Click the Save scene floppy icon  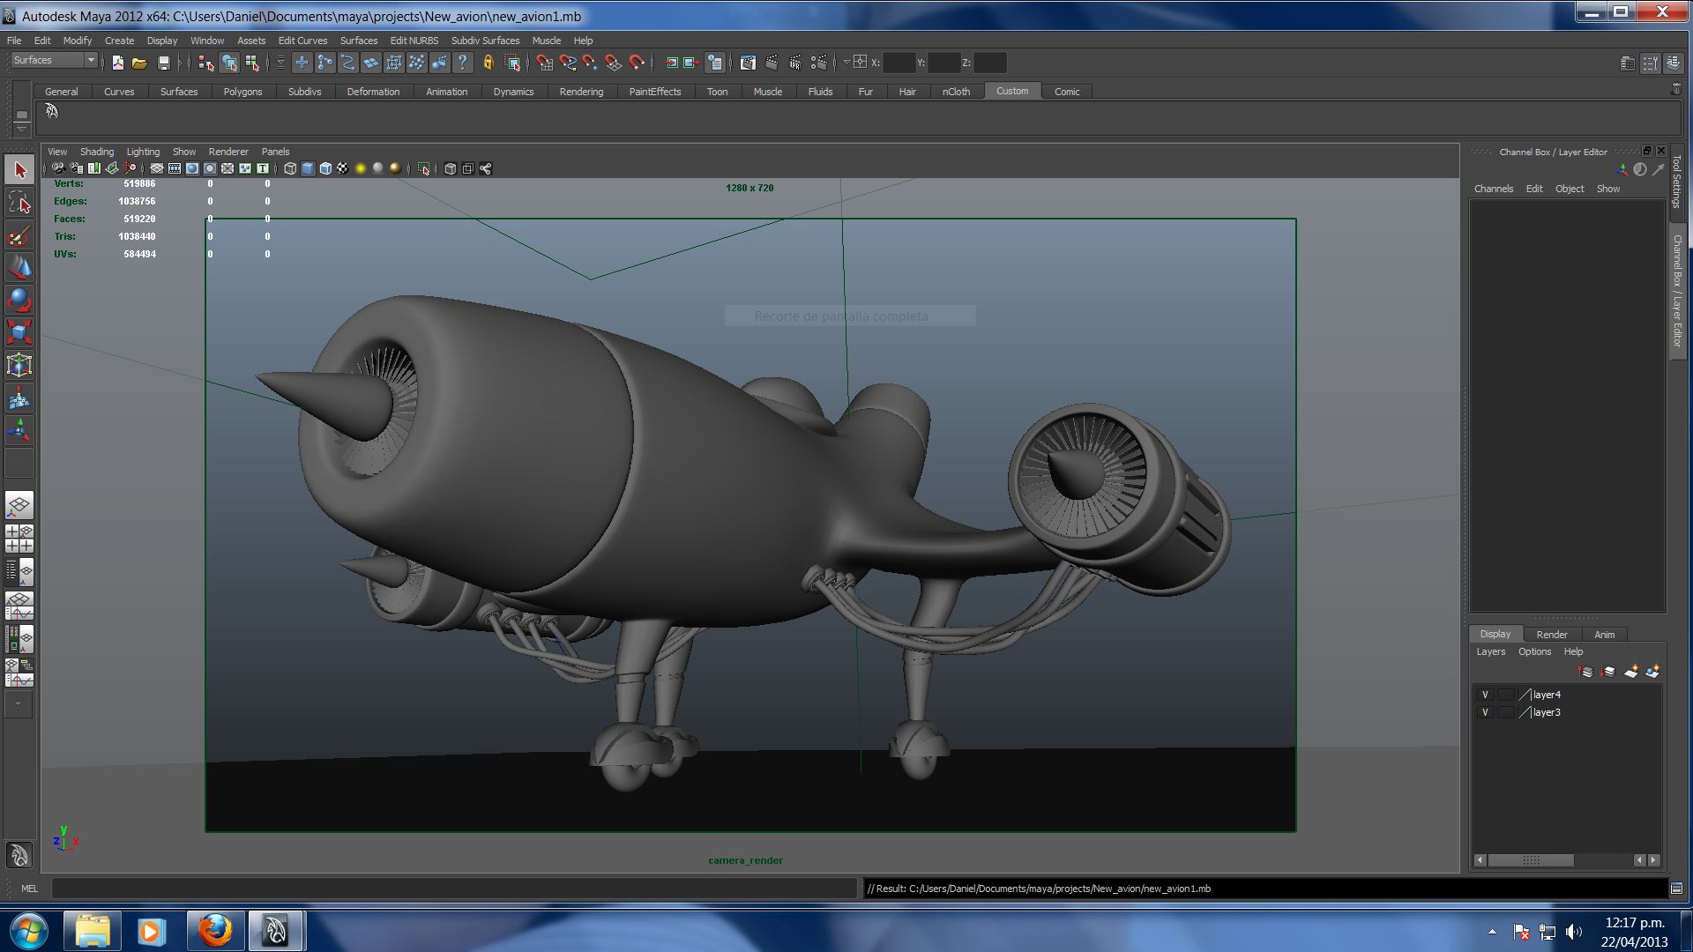(163, 63)
